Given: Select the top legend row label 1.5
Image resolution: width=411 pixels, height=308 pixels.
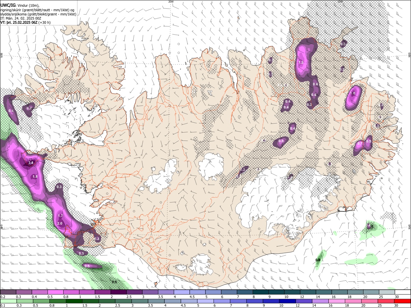Looking at the screenshot, I should pos(97,297).
